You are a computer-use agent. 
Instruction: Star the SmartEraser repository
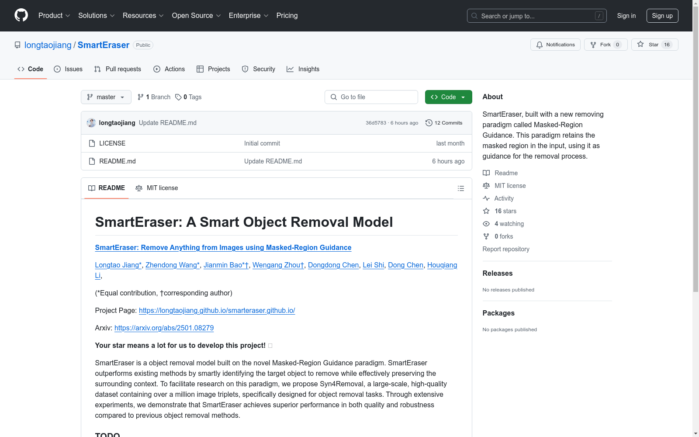[654, 45]
